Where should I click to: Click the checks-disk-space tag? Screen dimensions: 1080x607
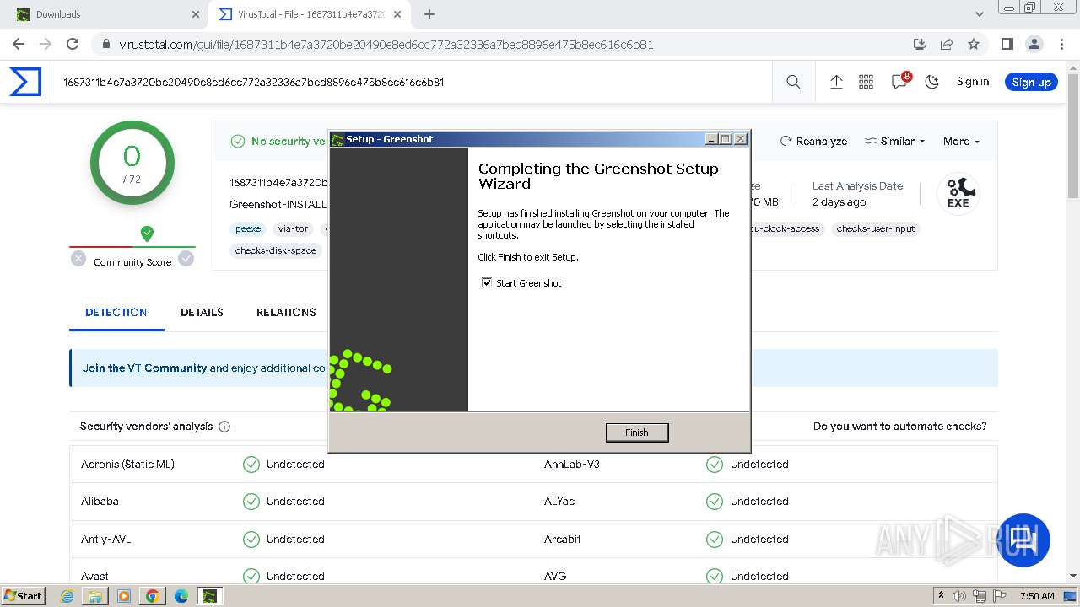tap(276, 250)
